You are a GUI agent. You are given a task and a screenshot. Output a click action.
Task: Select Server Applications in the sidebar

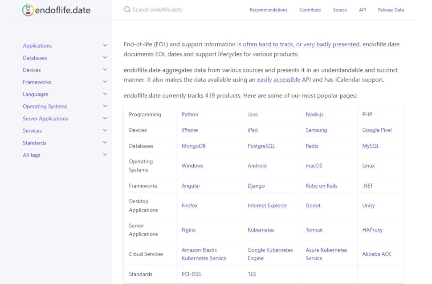[45, 119]
